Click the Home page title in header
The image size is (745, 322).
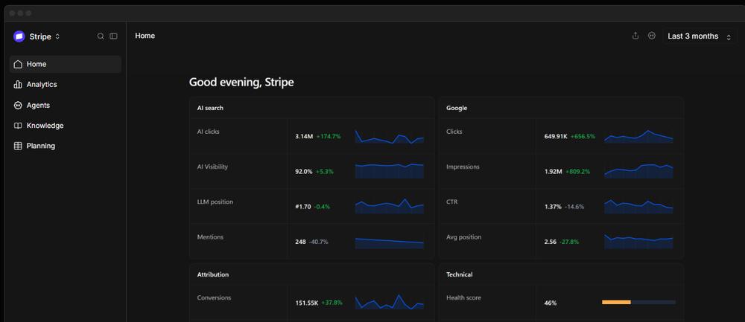coord(145,36)
